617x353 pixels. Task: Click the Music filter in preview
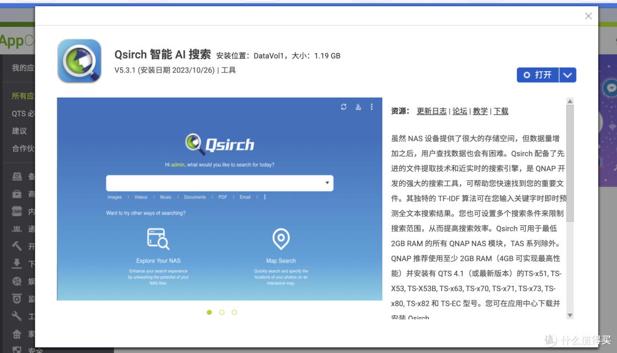coord(166,197)
